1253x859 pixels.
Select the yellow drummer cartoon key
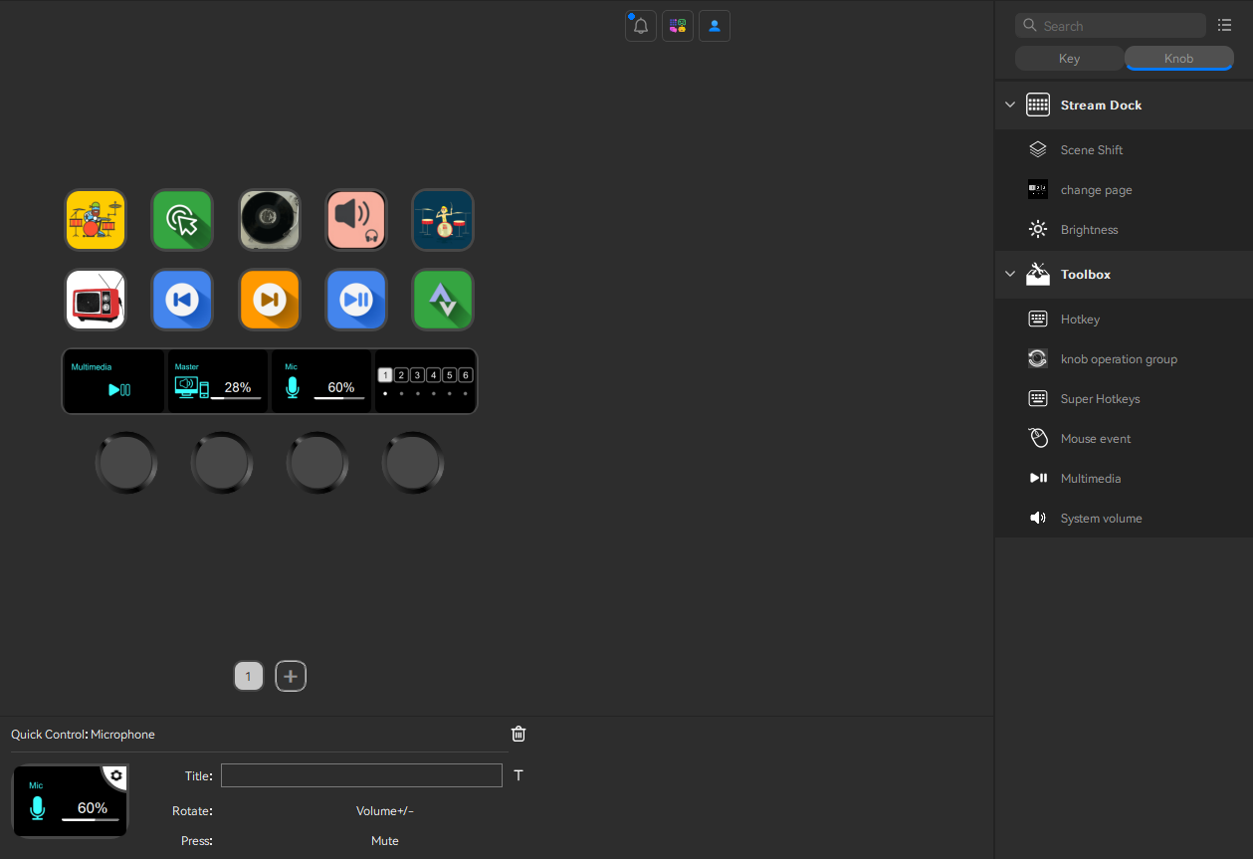96,220
